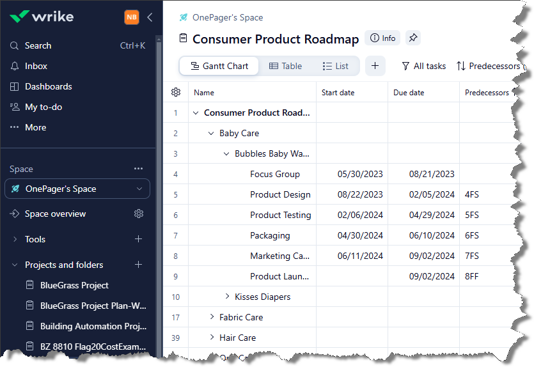Open the NB user avatar menu

pyautogui.click(x=132, y=17)
